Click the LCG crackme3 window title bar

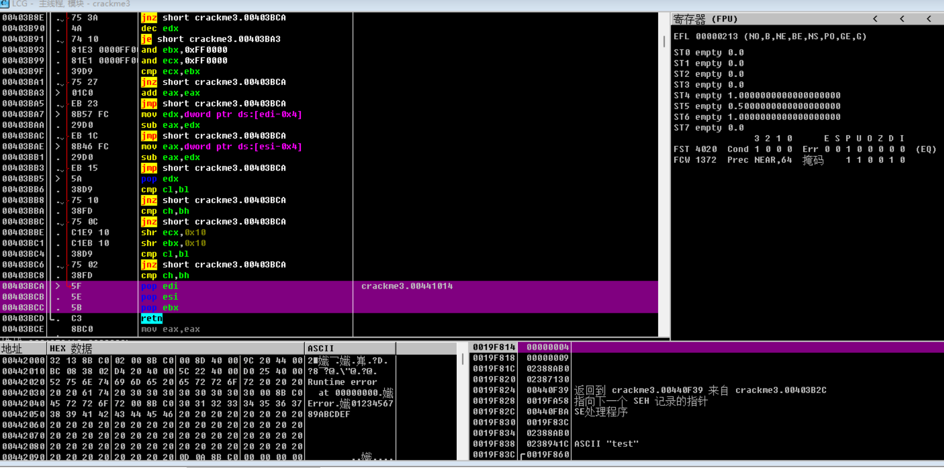[472, 4]
